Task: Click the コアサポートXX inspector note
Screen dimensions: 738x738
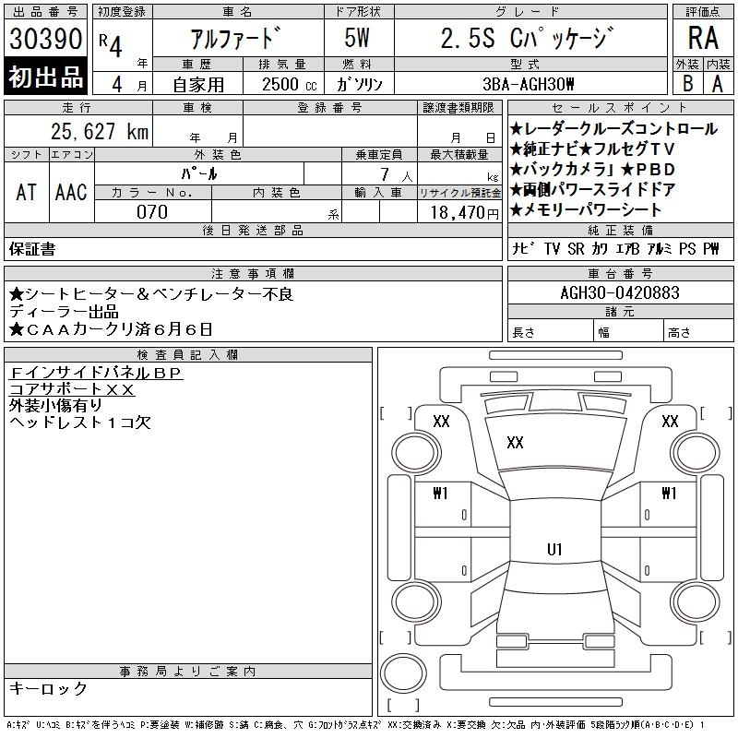Action: point(72,389)
